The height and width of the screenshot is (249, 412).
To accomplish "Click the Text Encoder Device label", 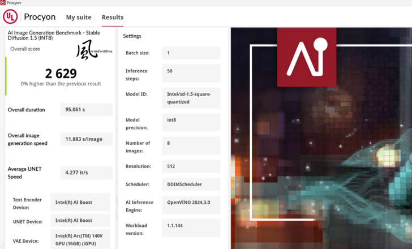I will 27,204.
